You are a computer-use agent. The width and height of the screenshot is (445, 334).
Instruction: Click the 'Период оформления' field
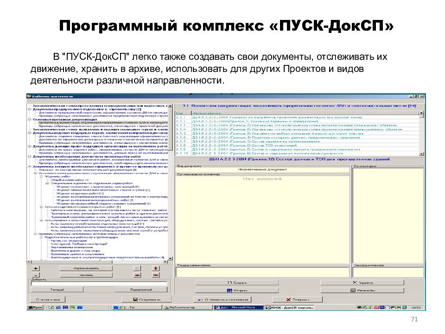(262, 272)
